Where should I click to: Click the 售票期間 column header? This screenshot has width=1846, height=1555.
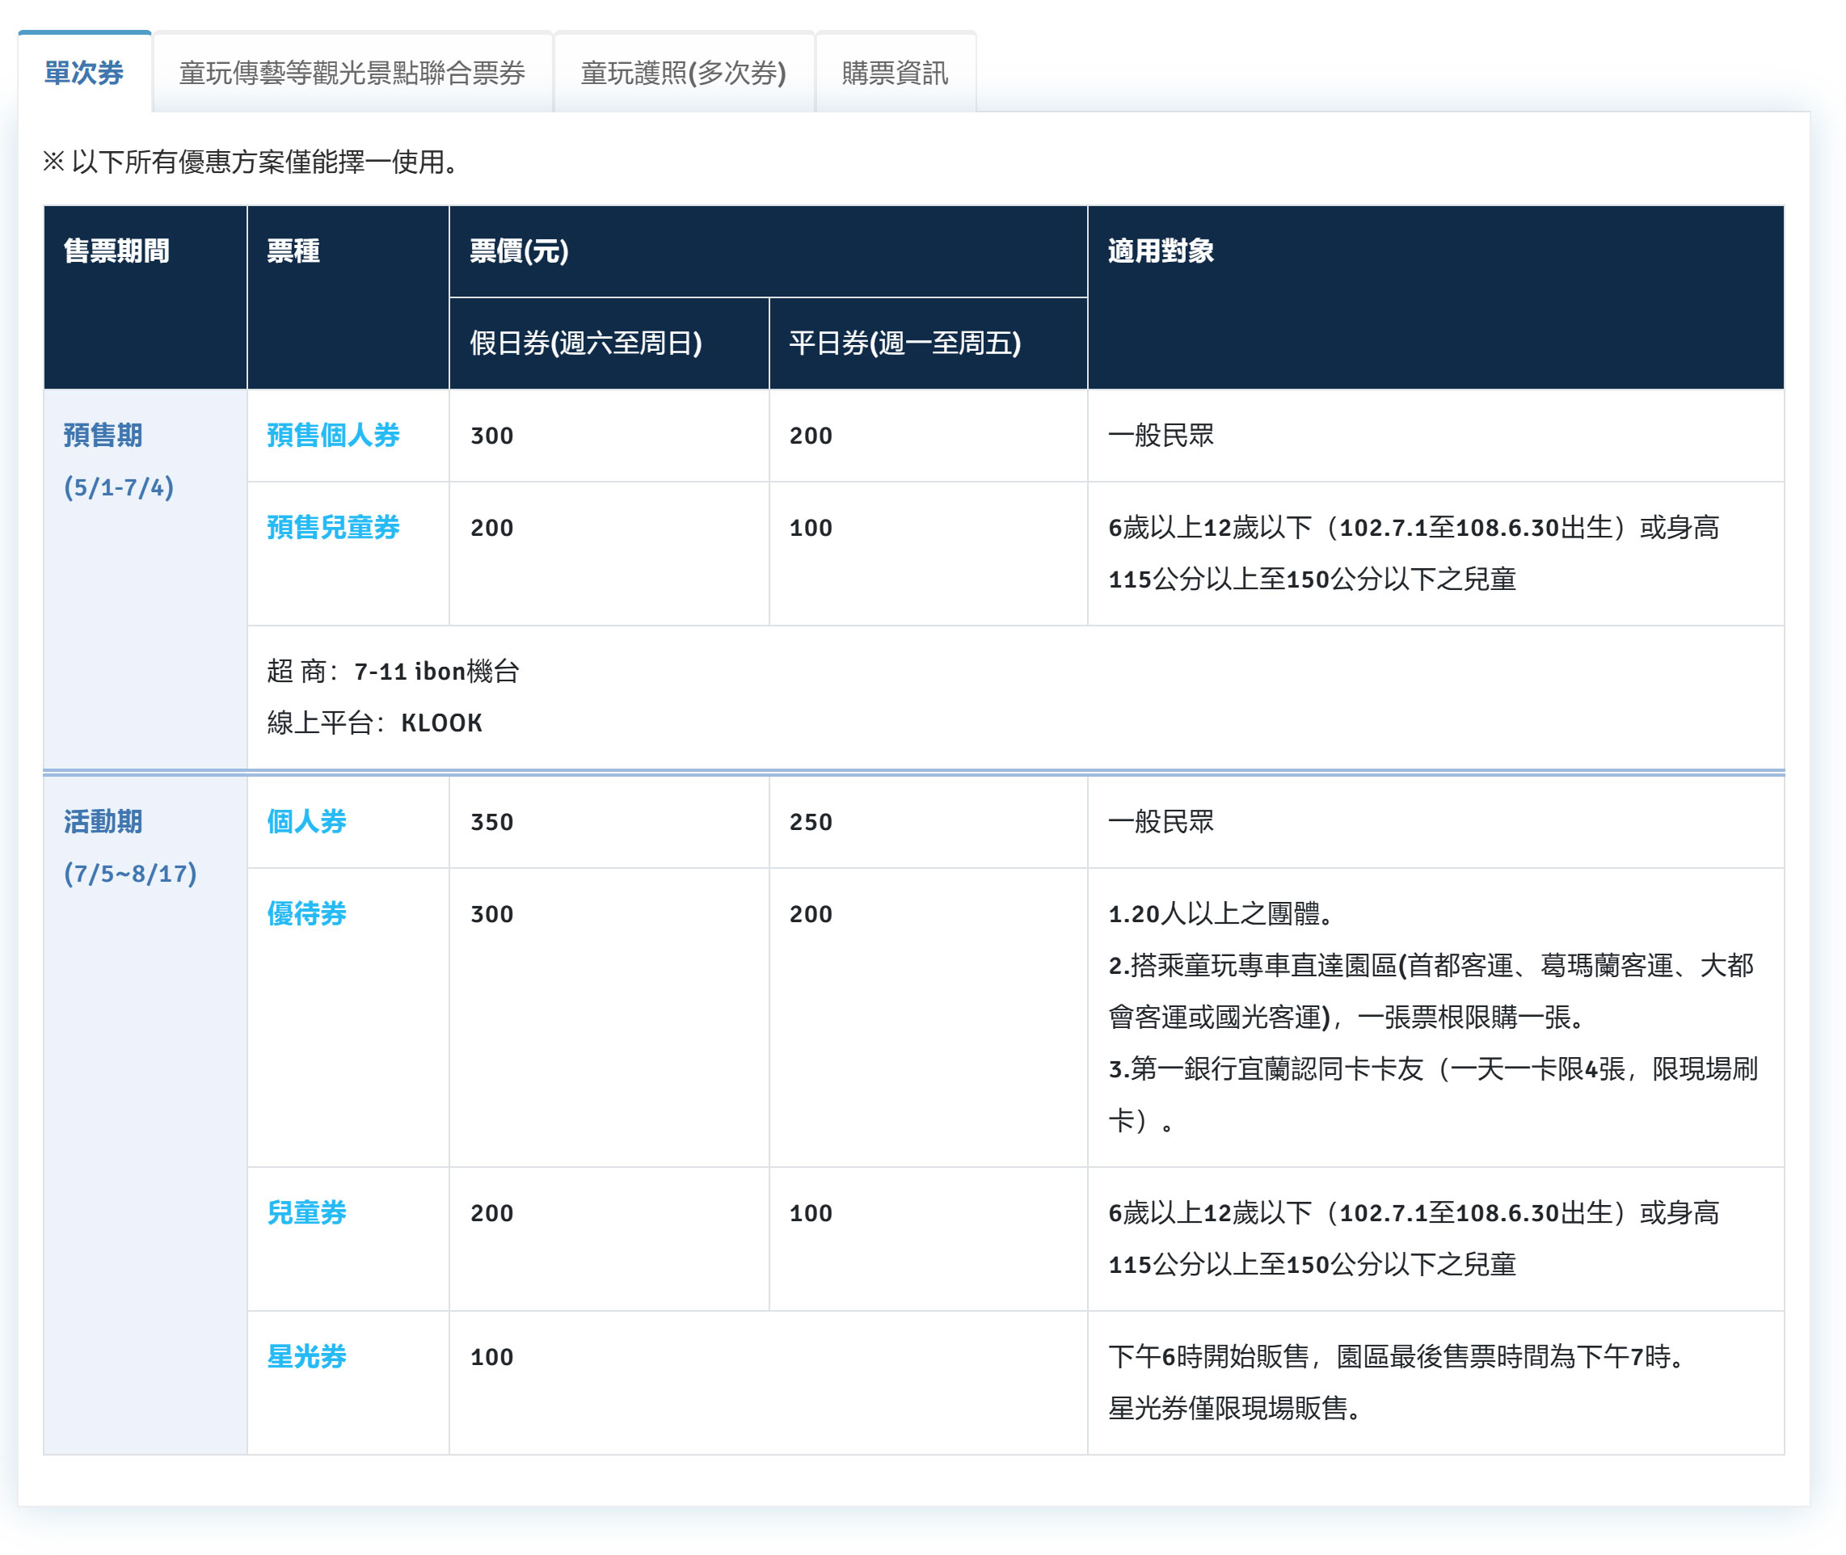point(116,251)
